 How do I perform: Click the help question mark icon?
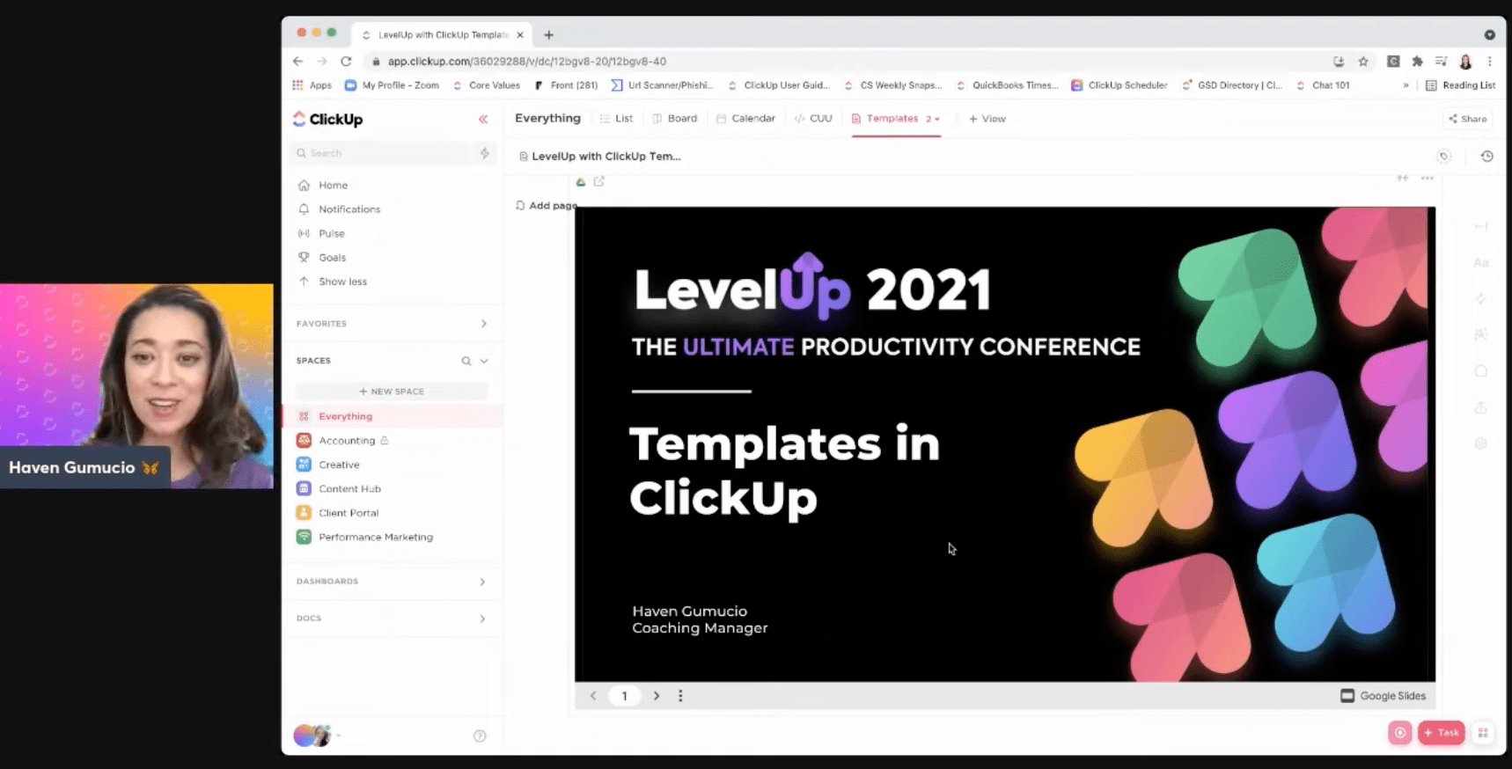coord(480,736)
